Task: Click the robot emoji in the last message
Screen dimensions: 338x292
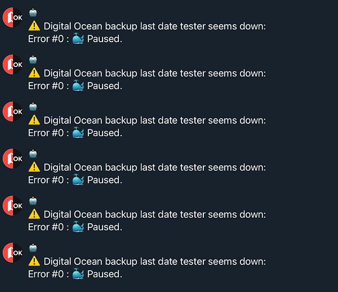Action: (33, 248)
